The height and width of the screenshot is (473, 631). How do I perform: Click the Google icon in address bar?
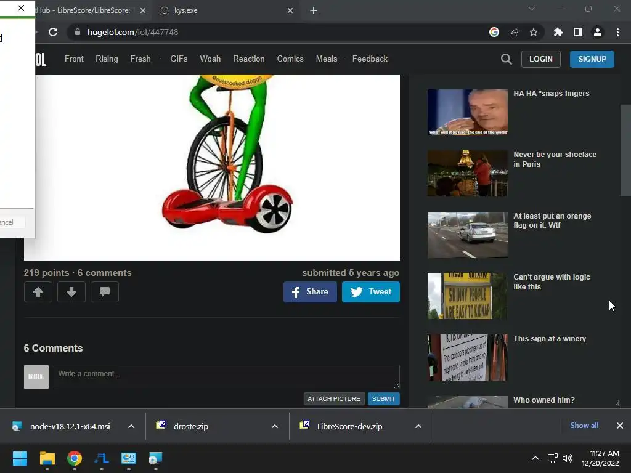point(494,32)
